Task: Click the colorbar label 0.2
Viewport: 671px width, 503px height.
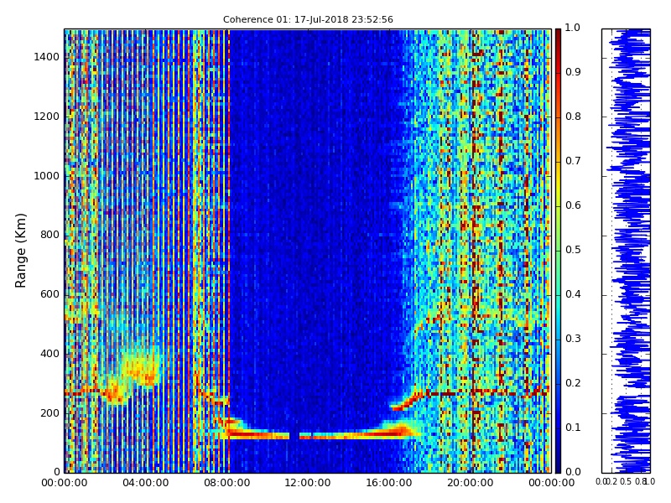Action: 573,383
